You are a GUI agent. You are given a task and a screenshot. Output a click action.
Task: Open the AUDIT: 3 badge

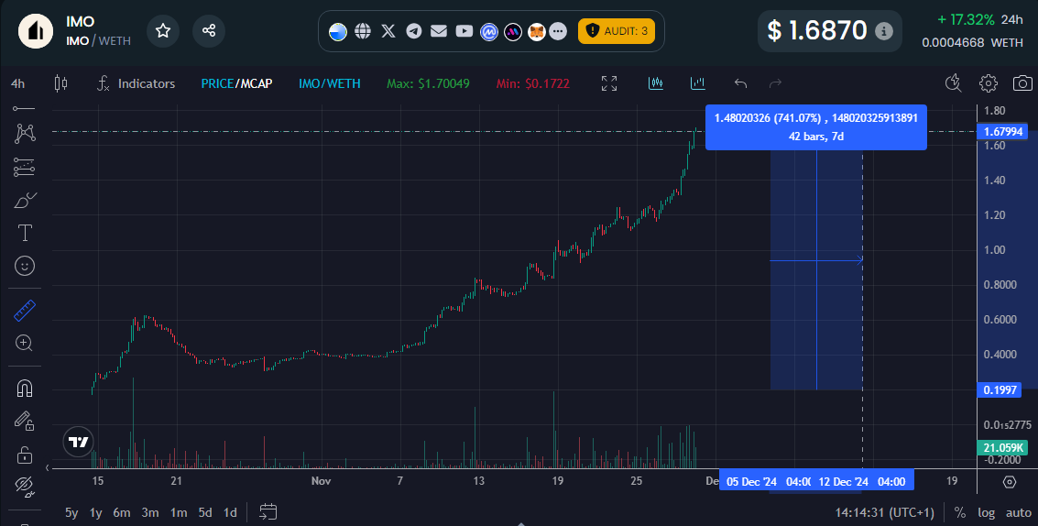[x=617, y=30]
